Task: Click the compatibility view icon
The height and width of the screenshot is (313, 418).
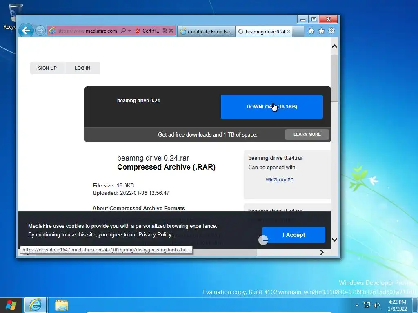Action: click(x=165, y=31)
